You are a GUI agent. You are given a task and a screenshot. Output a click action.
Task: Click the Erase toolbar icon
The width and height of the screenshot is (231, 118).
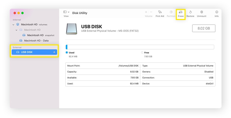(x=181, y=12)
